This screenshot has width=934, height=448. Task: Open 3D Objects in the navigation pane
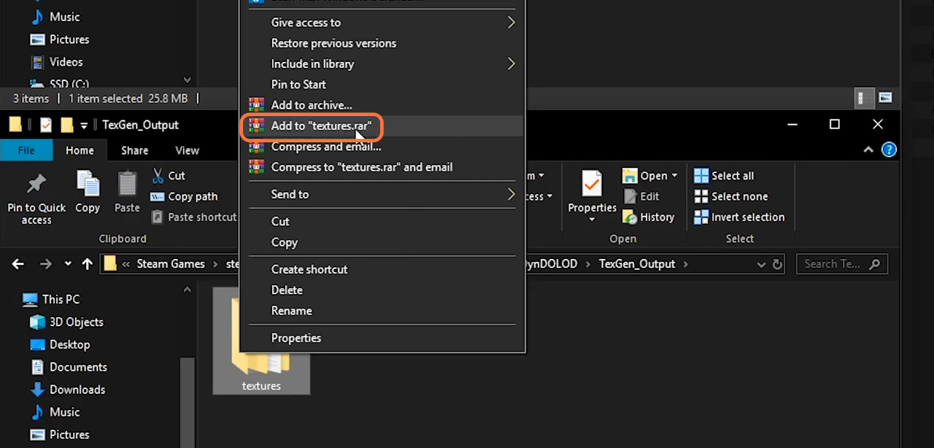click(x=66, y=322)
